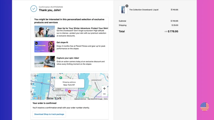Click the Subtotal label
This screenshot has width=214, height=120.
123,21
